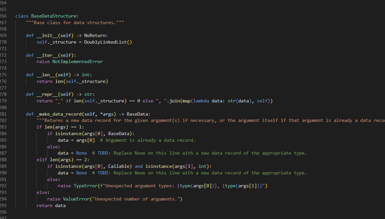Click the _make_data_record method name
Viewport: 385px width, 219px height.
(59, 114)
